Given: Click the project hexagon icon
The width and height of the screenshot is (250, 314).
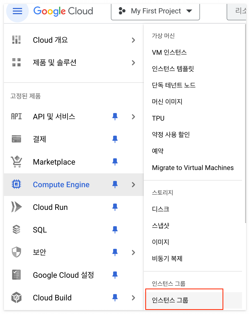Looking at the screenshot, I should click(x=122, y=11).
